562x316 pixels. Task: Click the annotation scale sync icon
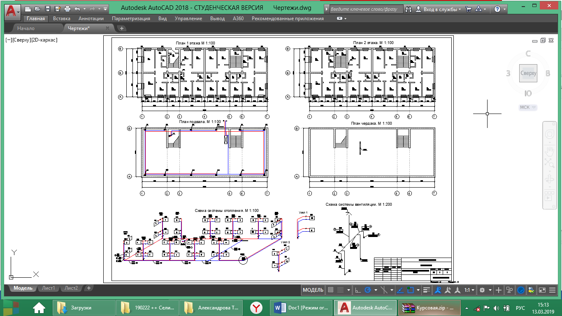pyautogui.click(x=447, y=290)
